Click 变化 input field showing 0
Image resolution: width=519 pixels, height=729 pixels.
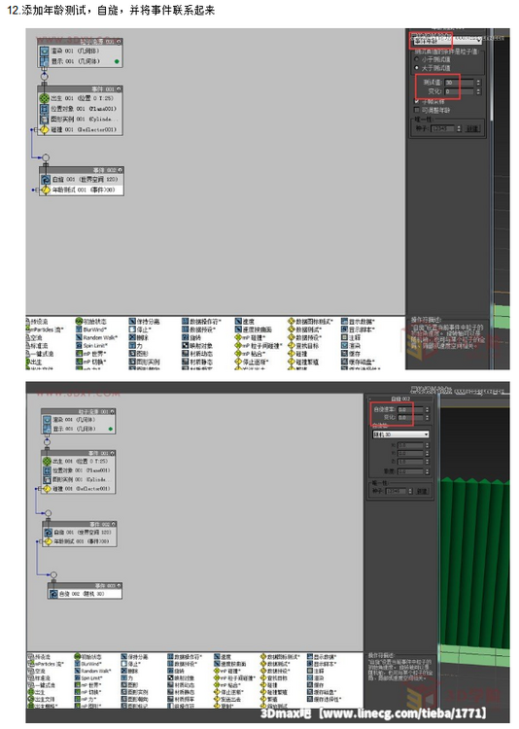pyautogui.click(x=459, y=91)
